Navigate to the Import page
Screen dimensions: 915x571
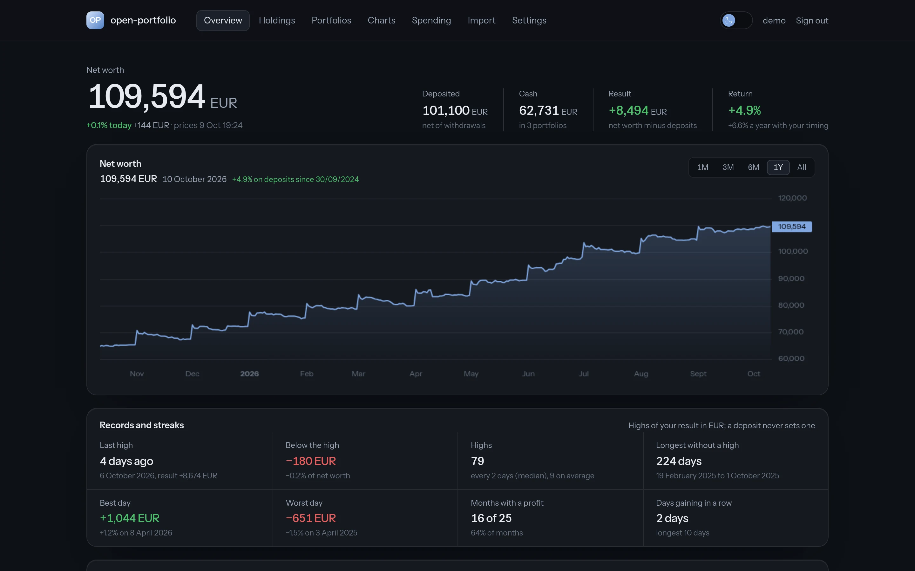click(481, 20)
